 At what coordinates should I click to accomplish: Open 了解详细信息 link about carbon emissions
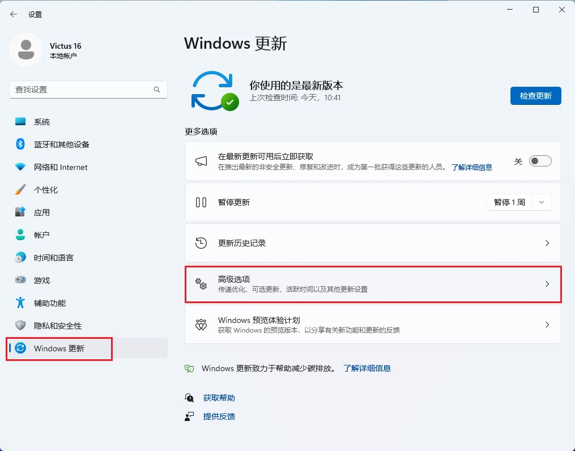click(x=367, y=368)
